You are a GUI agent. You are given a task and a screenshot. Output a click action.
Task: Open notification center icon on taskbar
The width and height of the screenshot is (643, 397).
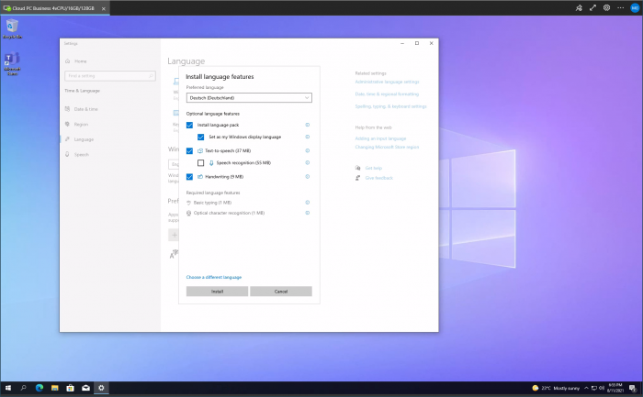[633, 388]
